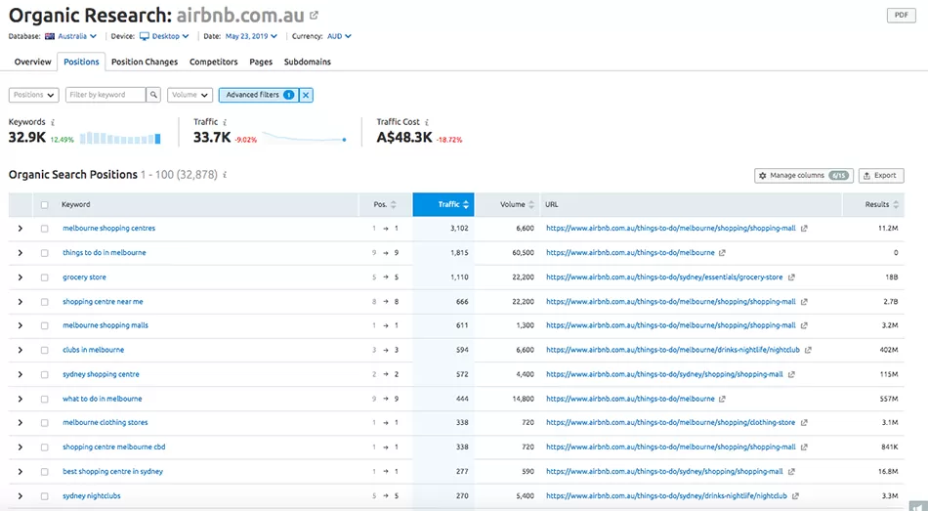Open external link icon for grocery store URL
This screenshot has width=928, height=511.
[x=791, y=277]
